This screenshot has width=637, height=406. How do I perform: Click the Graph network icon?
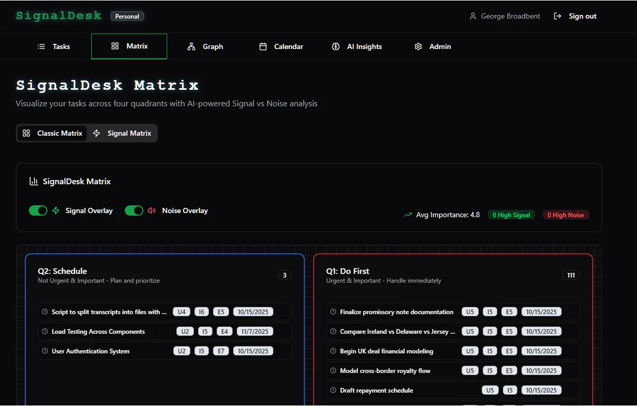[192, 47]
